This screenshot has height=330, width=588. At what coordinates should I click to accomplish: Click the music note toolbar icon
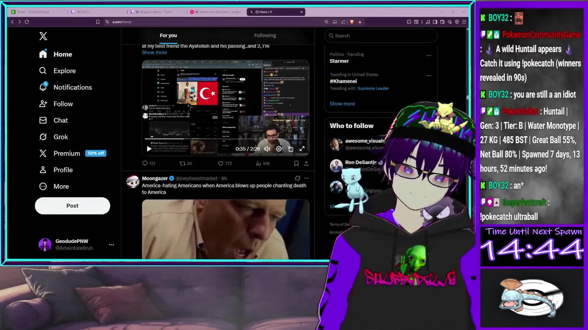click(428, 22)
